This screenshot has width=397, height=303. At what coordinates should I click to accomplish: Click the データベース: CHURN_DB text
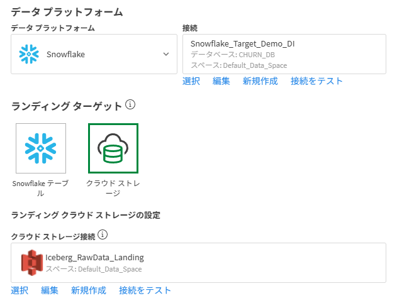click(233, 55)
